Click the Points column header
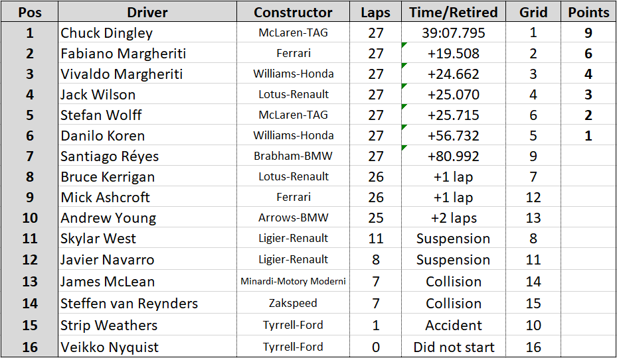Image resolution: width=617 pixels, height=358 pixels. pos(588,12)
